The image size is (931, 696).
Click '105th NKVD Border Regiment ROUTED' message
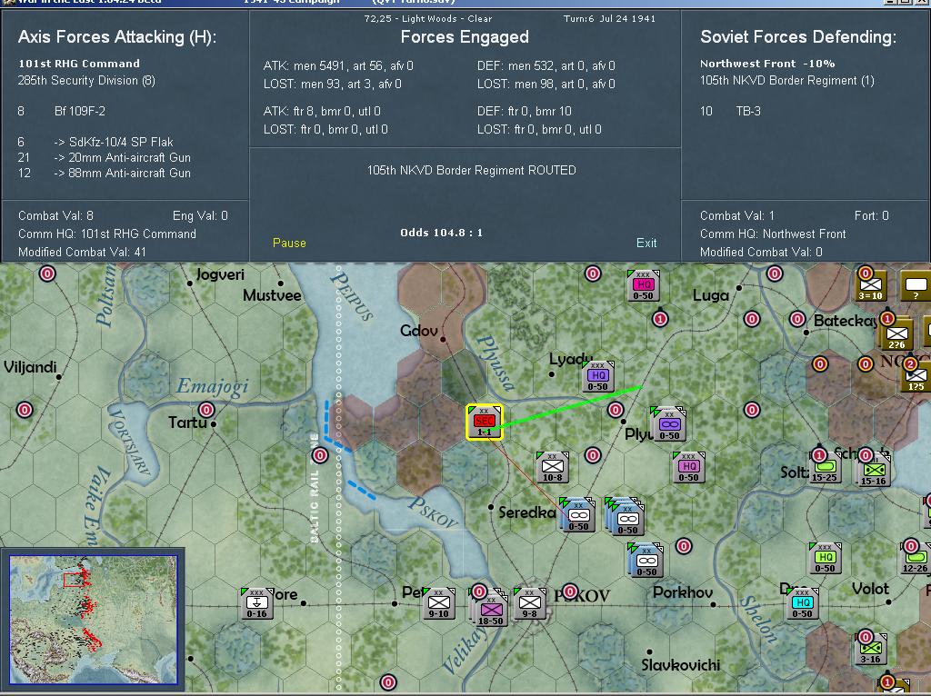click(472, 170)
